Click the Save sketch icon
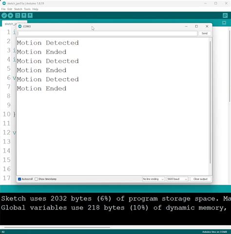The image size is (231, 234). coord(30,16)
